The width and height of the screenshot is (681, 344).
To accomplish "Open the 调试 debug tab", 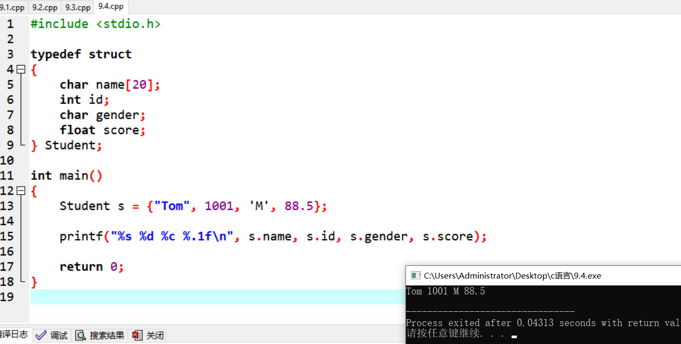I will coord(52,335).
